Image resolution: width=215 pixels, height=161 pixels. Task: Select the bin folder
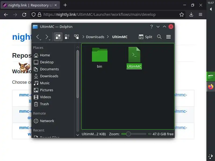[x=99, y=58]
